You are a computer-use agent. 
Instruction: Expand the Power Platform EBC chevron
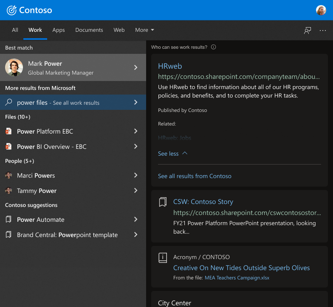point(136,131)
